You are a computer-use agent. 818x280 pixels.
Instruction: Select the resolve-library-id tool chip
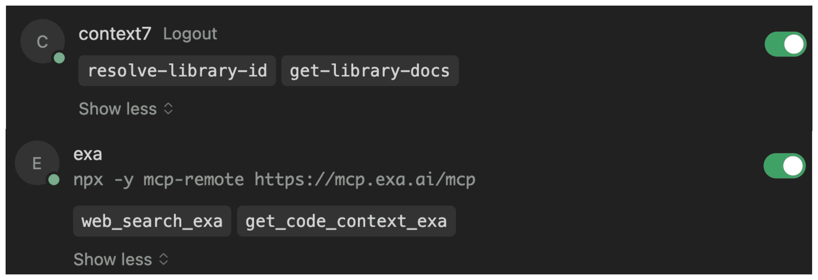tap(177, 70)
